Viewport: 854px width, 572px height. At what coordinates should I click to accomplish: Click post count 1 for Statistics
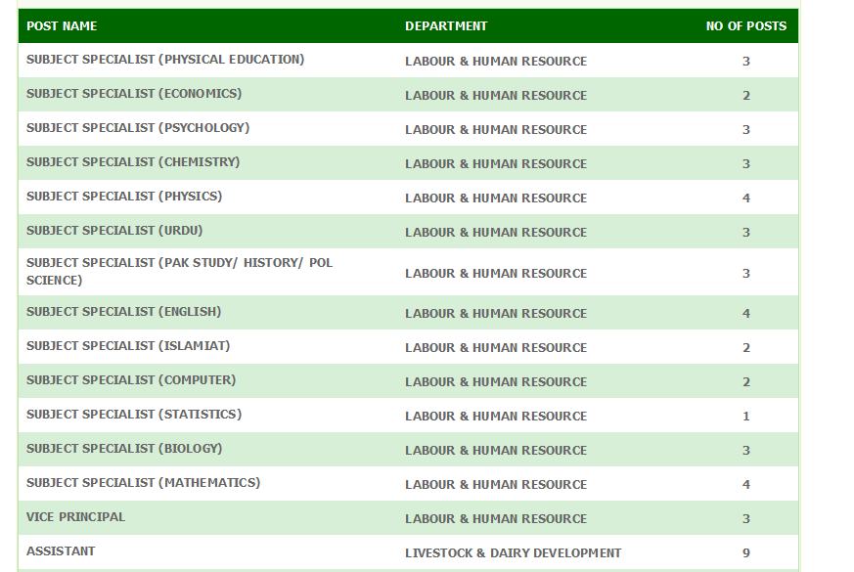[746, 417]
